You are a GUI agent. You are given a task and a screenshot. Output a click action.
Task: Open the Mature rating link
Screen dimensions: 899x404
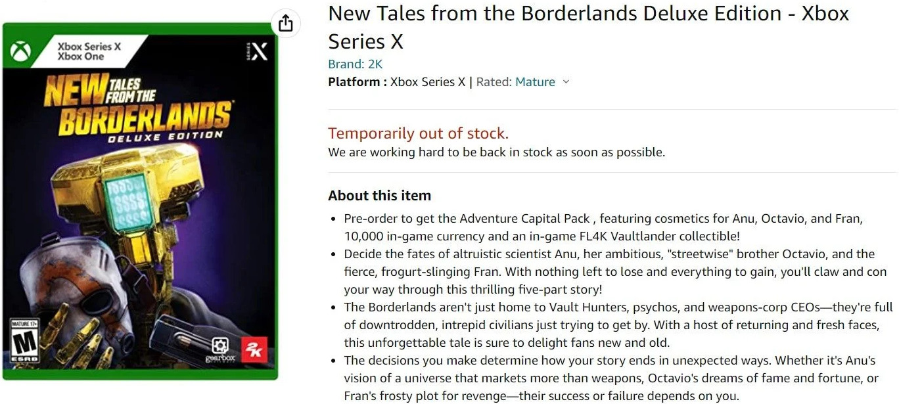[x=535, y=82]
